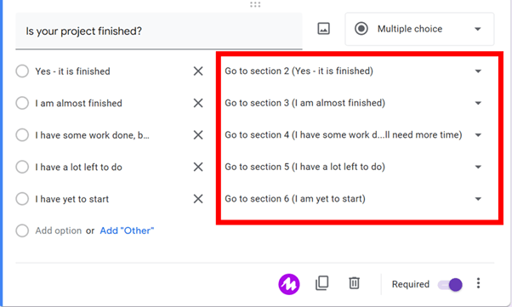Image resolution: width=512 pixels, height=307 pixels.
Task: Open the three-dot more options menu
Action: point(478,283)
